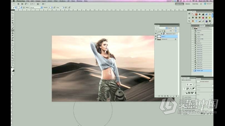Toggle lock position in Layers panel
This screenshot has height=126, width=225.
162,31
